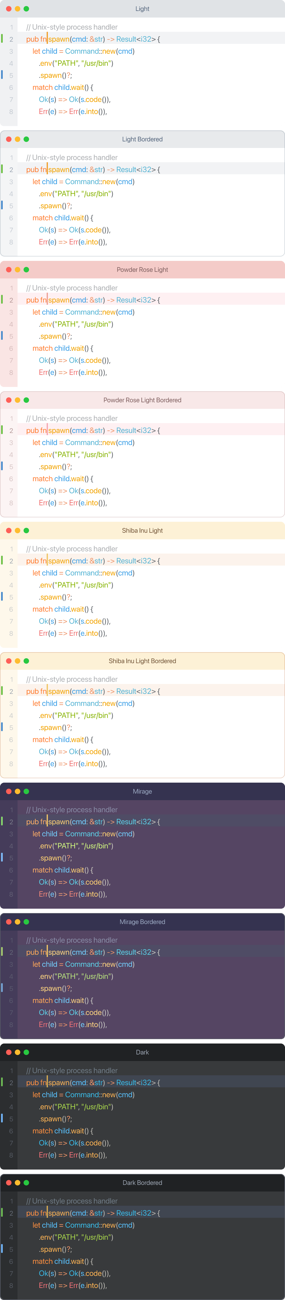
Task: Click green zoom button in Dark Bordered window
Action: coord(26,1182)
